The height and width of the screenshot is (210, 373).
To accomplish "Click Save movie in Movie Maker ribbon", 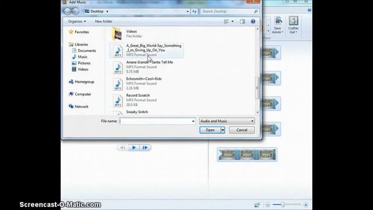I will [277, 25].
